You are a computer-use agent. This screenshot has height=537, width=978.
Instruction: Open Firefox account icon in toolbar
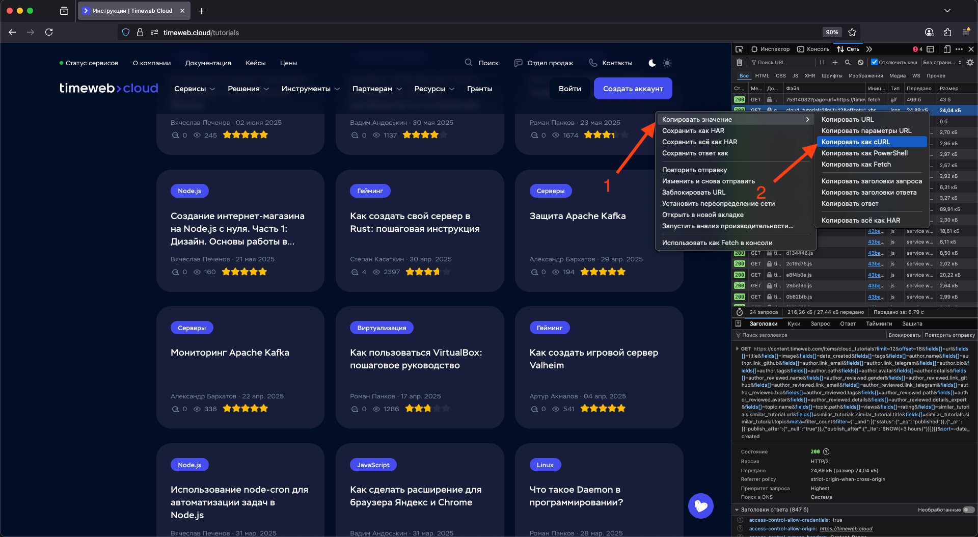coord(929,32)
